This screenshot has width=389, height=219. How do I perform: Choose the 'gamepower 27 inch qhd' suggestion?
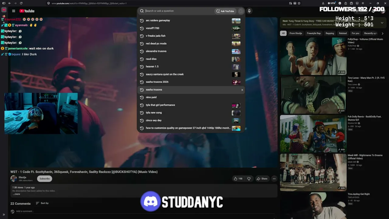[191, 128]
